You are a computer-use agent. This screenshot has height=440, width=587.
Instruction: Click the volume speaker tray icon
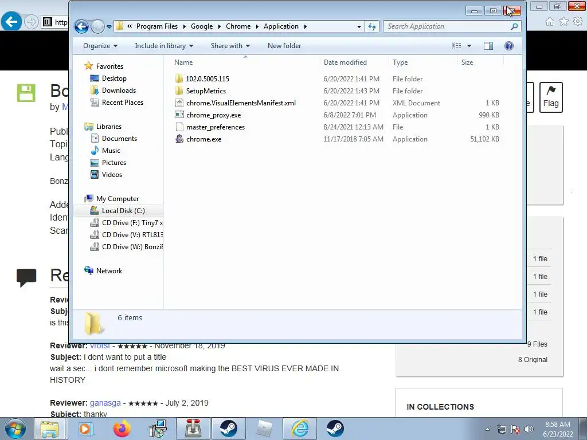click(529, 429)
